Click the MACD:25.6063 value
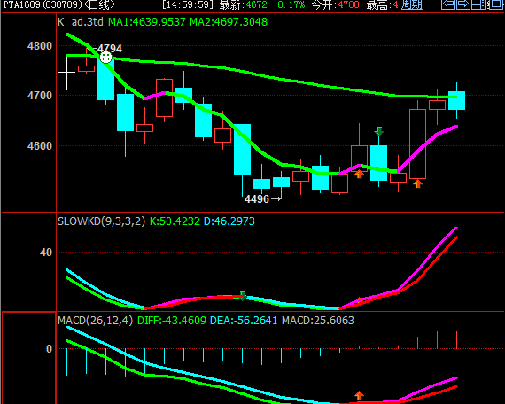This screenshot has height=404, width=505. (x=318, y=321)
